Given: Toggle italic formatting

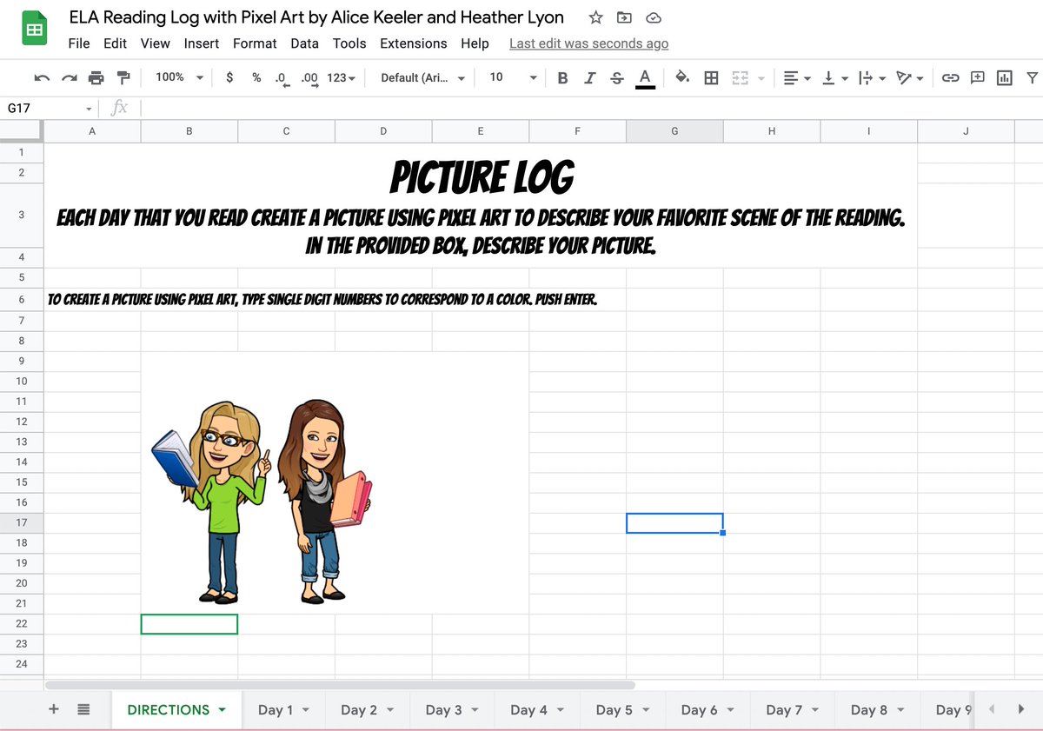Looking at the screenshot, I should tap(589, 78).
